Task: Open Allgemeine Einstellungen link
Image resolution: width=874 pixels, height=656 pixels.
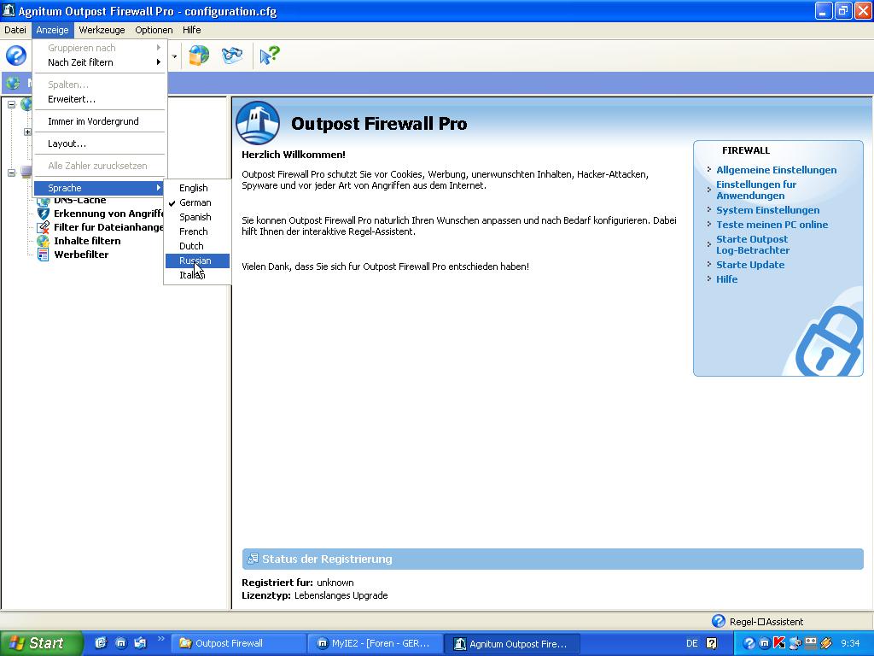Action: click(776, 170)
